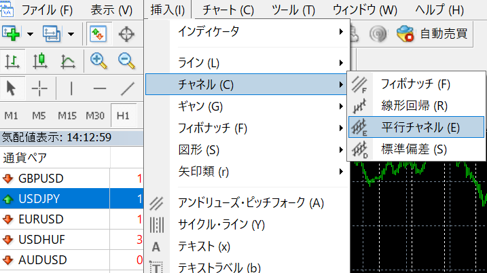Viewport: 487px width, 273px height.
Task: Click the 挿入(I) menu
Action: click(x=167, y=10)
